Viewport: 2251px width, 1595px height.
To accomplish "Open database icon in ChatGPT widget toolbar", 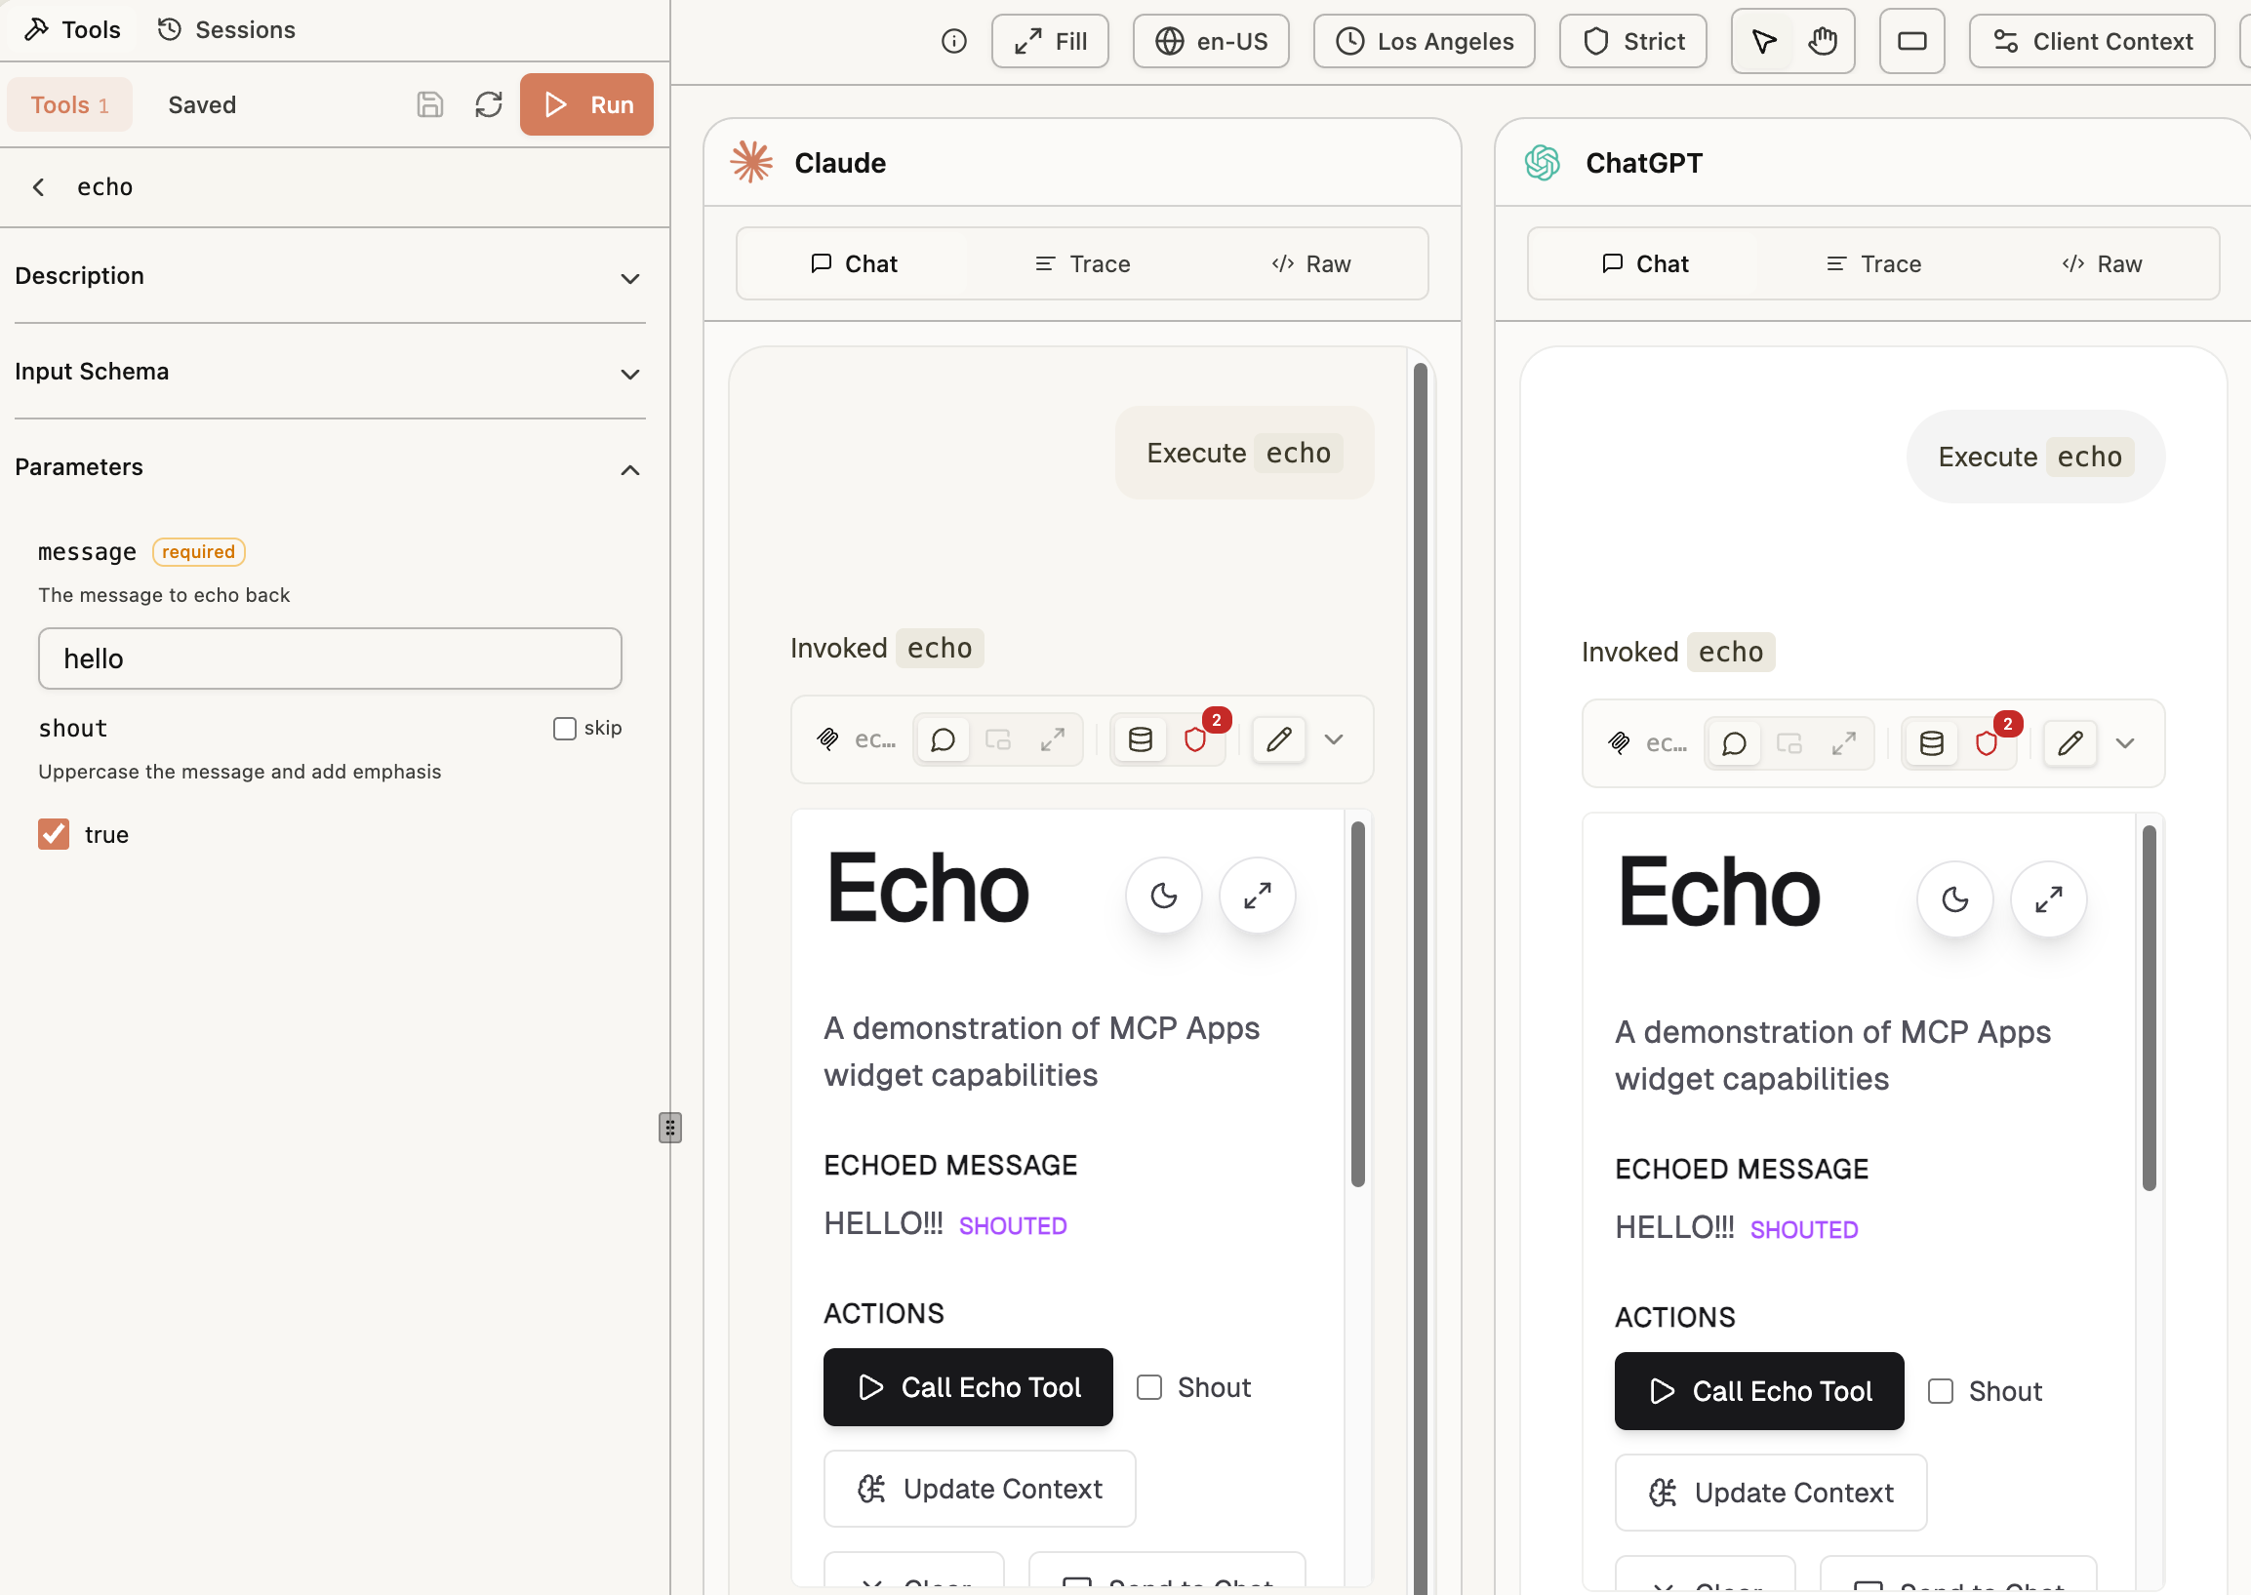I will 1932,743.
